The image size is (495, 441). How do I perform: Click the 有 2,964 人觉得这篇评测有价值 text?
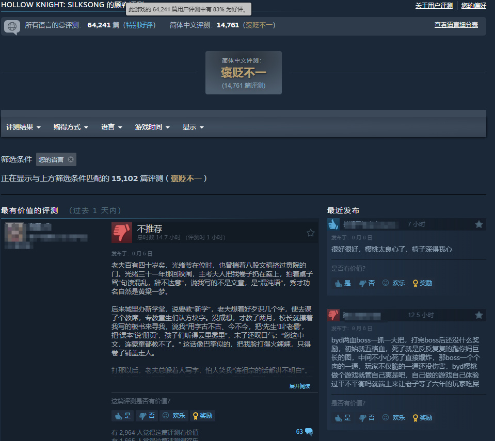[155, 432]
